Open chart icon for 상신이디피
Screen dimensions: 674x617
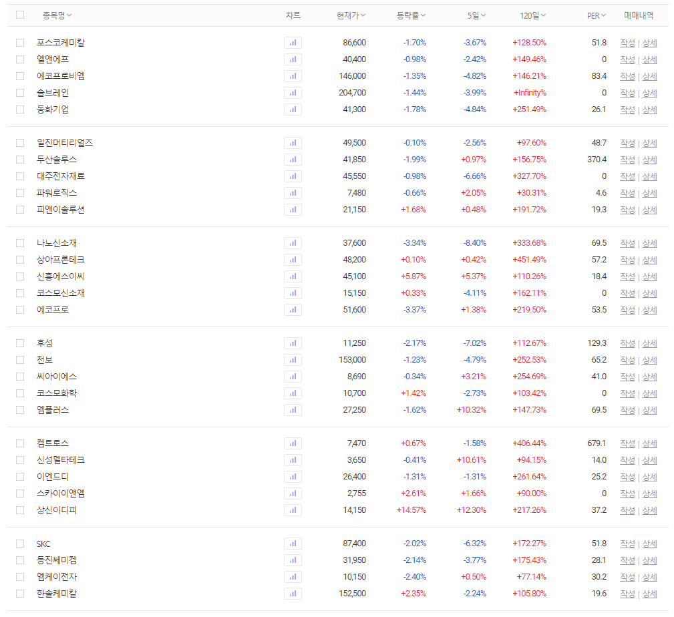(293, 510)
